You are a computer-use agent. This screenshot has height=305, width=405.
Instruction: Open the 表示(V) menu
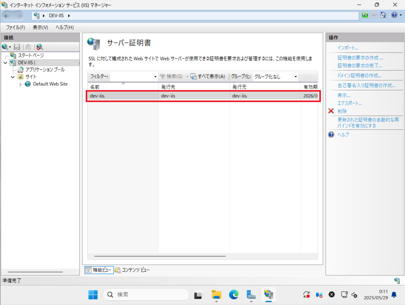(x=40, y=27)
